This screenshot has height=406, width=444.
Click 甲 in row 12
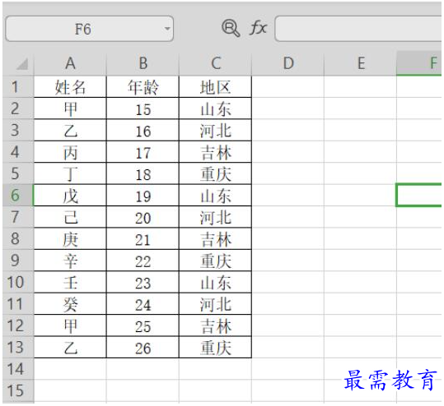tap(70, 325)
